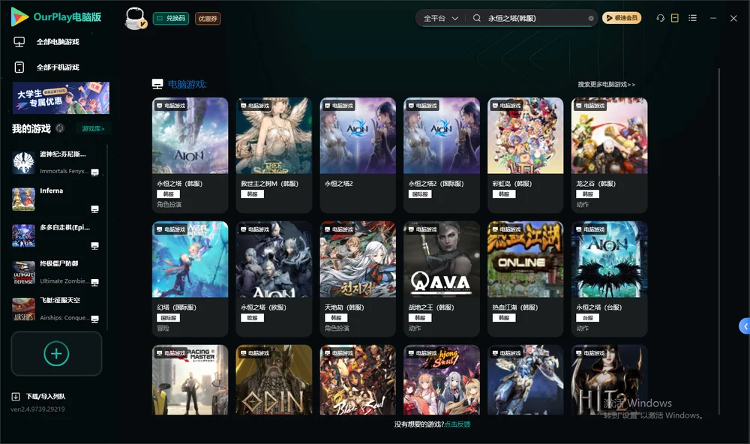
Task: Open the ODIN game cover thumbnail
Action: pos(274,380)
